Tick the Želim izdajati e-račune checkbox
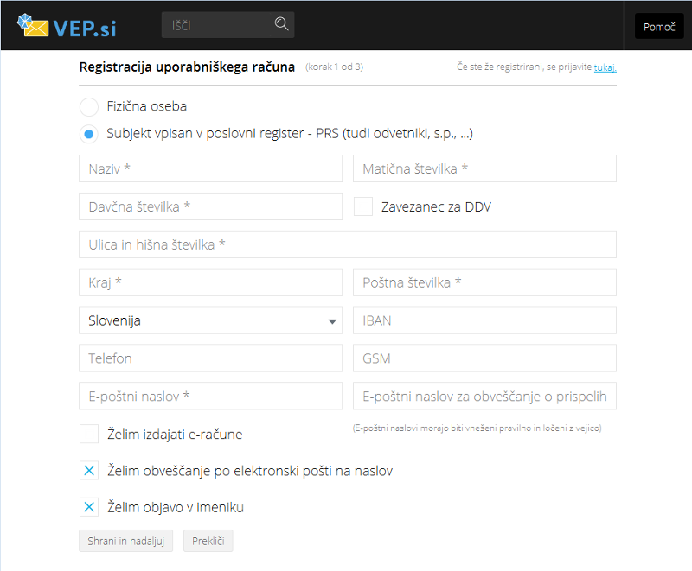This screenshot has height=571, width=692. (89, 434)
